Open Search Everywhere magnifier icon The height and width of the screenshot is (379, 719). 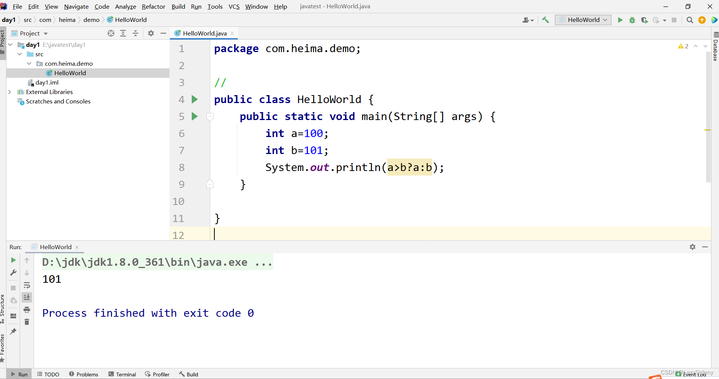coord(690,20)
